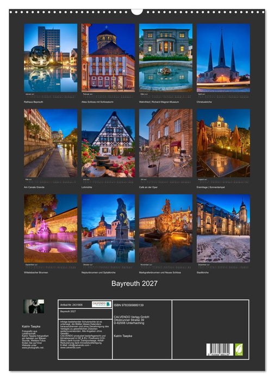Open the snowy Stadtkirche photo
This screenshot has height=380, width=274.
point(223,229)
